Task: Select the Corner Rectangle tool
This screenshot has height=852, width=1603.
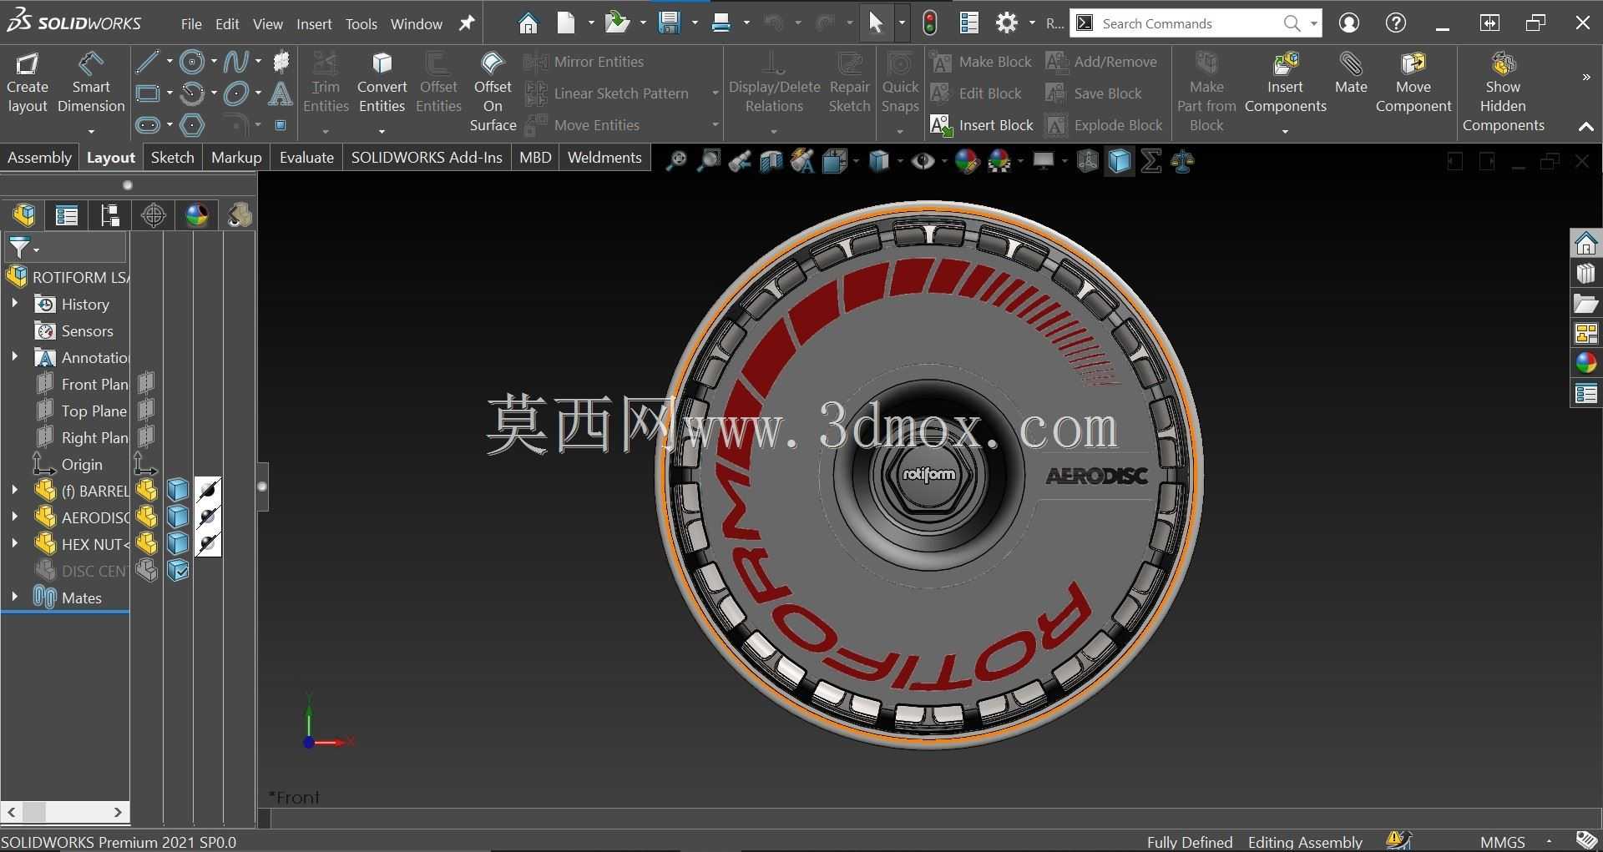Action: tap(148, 93)
